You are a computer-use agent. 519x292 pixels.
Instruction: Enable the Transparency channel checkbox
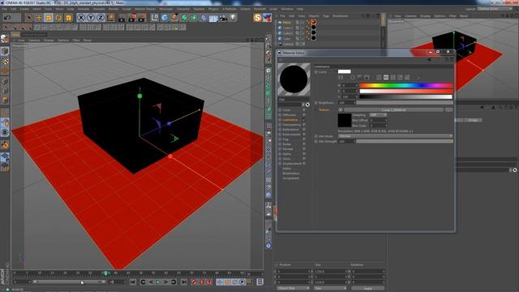tap(304, 125)
